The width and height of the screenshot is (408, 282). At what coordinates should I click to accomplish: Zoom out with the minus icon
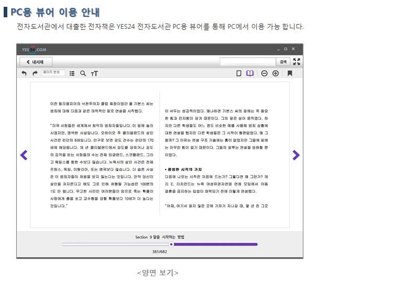click(264, 73)
